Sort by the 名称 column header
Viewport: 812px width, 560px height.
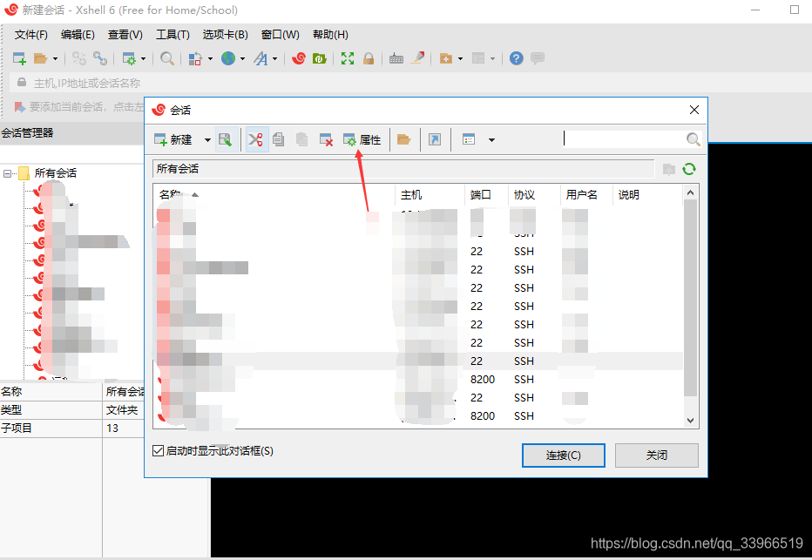point(274,194)
